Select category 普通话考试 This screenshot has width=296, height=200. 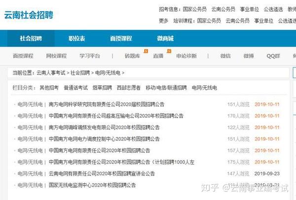tap(75, 88)
